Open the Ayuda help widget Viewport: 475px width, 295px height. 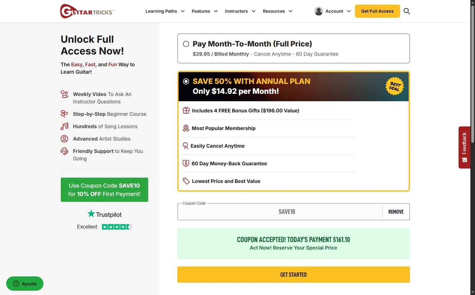[x=25, y=284]
